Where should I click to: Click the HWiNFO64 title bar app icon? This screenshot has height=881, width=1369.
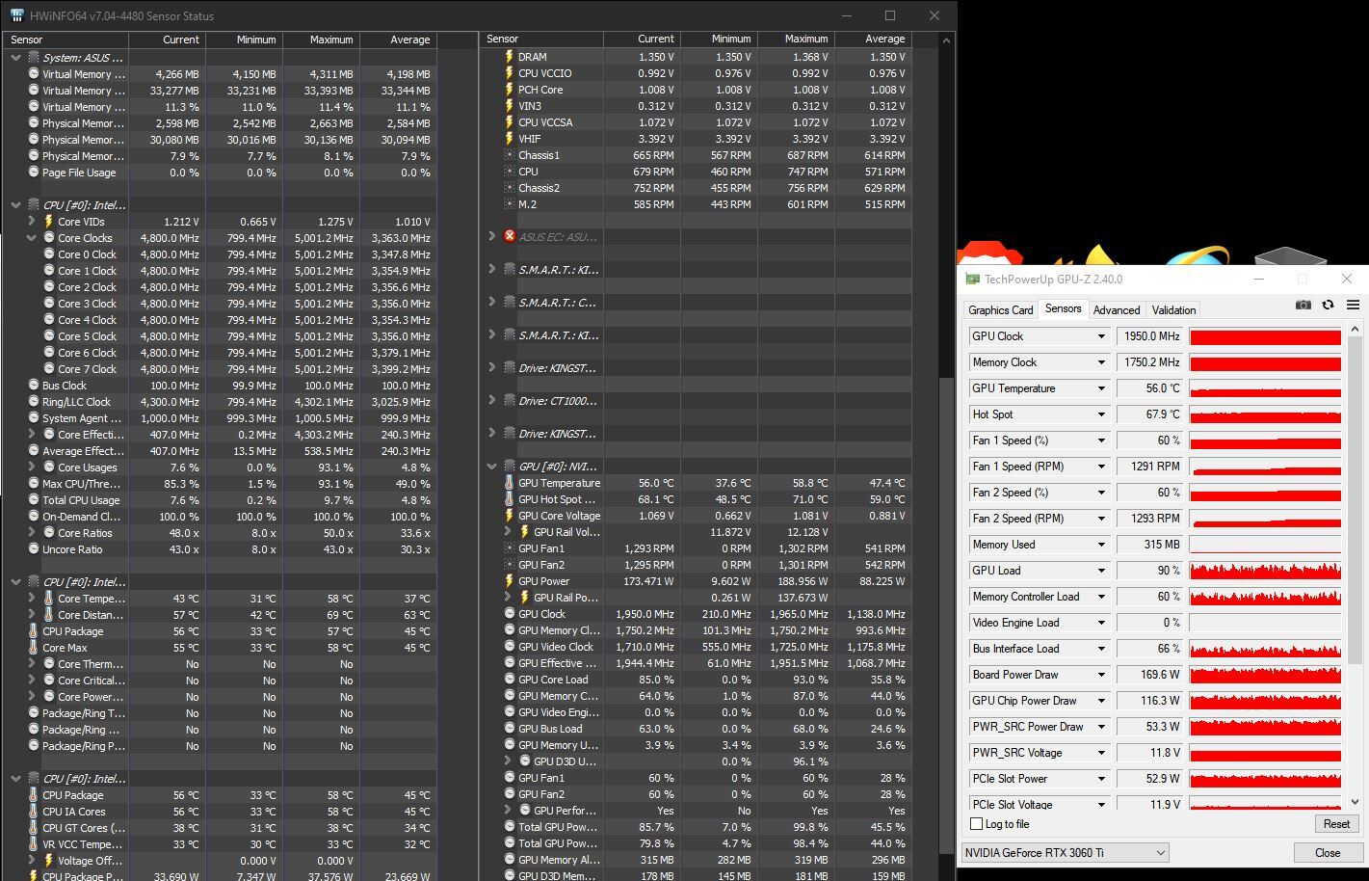coord(17,15)
